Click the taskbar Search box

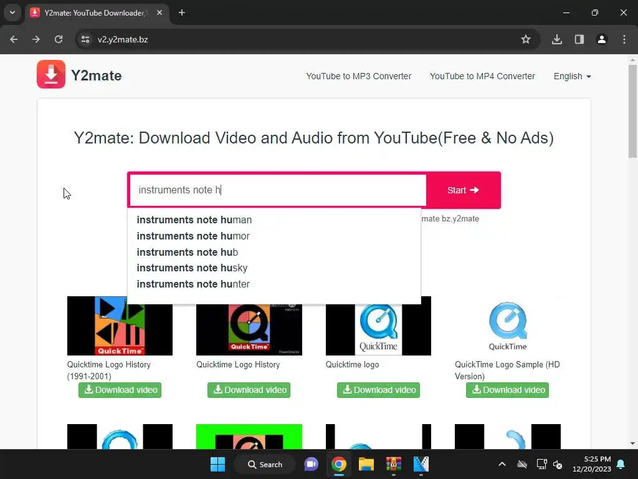(x=265, y=464)
